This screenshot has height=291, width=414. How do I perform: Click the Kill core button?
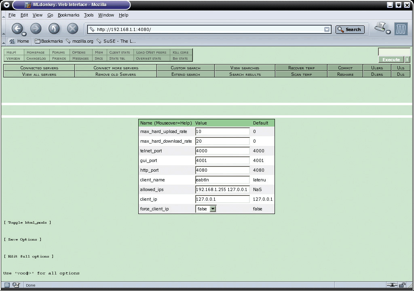181,52
